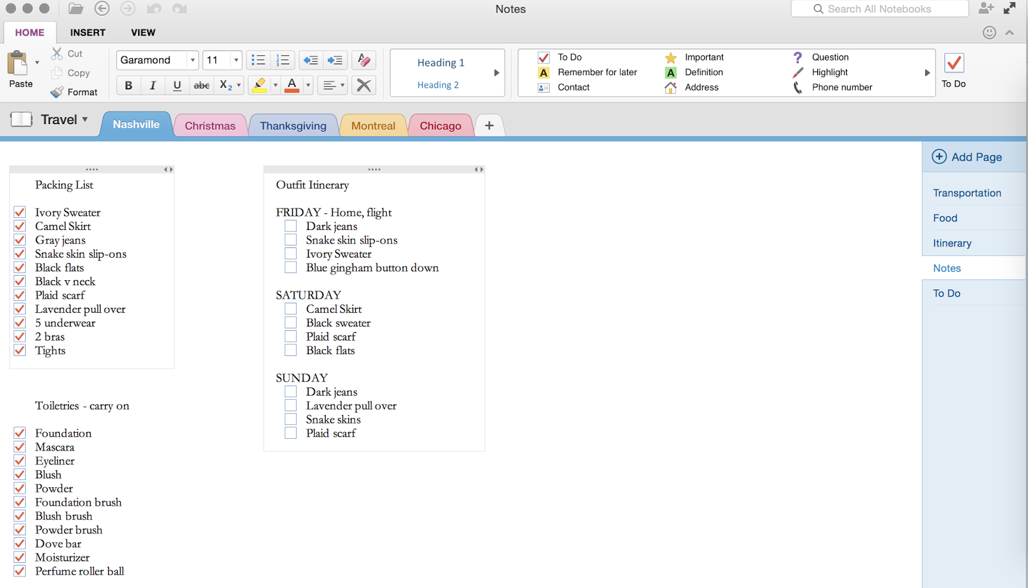This screenshot has width=1028, height=588.
Task: Check Black sweater under SATURDAY
Action: coord(290,323)
